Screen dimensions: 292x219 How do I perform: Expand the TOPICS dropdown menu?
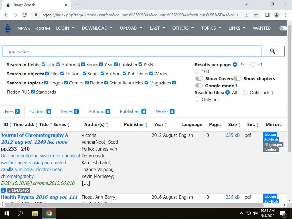(x=211, y=28)
